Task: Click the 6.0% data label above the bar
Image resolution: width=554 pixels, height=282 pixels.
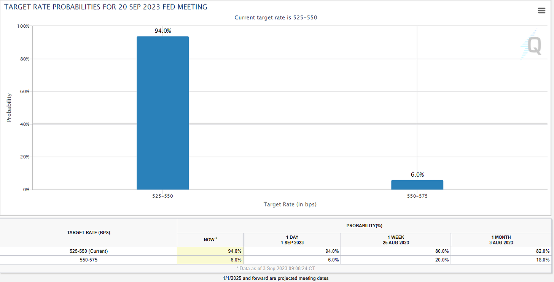Action: [x=417, y=174]
